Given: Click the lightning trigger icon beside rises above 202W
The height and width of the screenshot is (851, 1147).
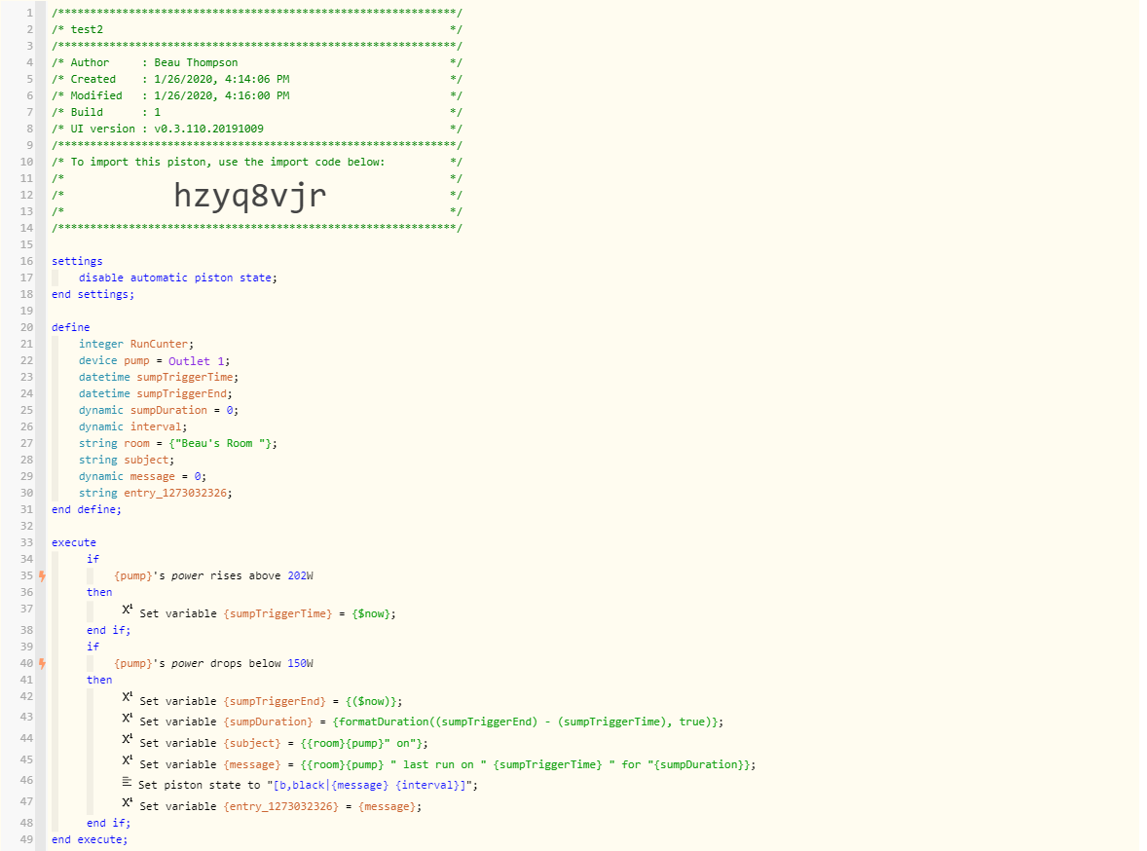Looking at the screenshot, I should click(x=43, y=575).
